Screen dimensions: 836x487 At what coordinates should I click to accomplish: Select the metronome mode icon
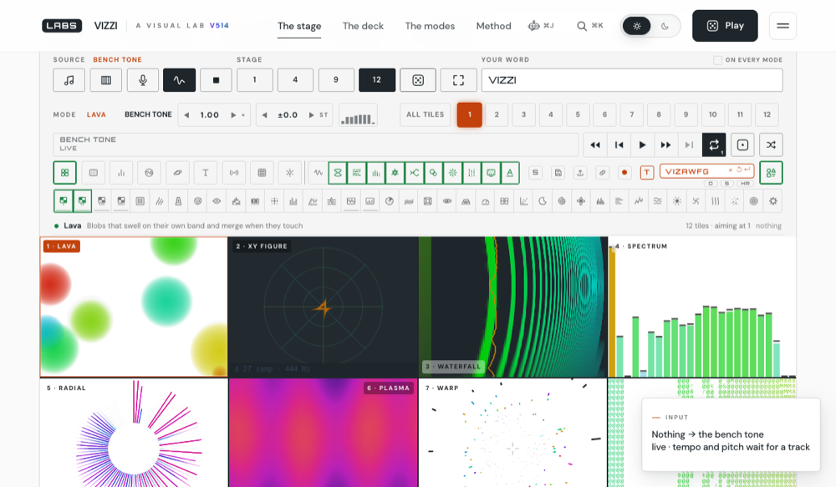178,200
